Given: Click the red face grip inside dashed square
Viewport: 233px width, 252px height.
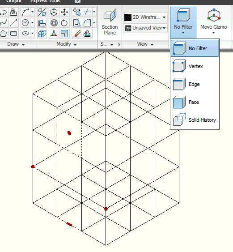Looking at the screenshot, I should pyautogui.click(x=69, y=133).
